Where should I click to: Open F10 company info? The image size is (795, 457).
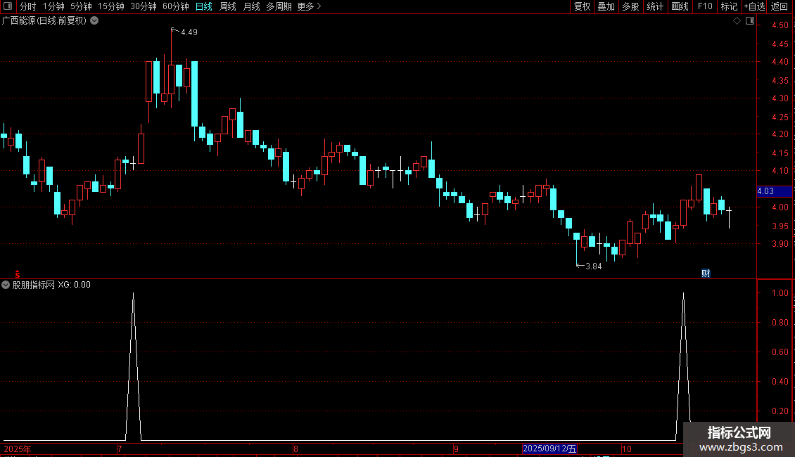[705, 6]
